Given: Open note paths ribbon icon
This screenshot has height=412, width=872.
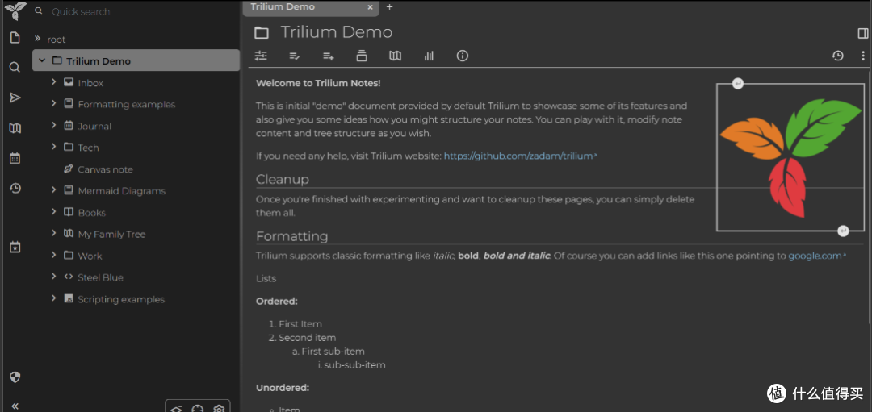Looking at the screenshot, I should pyautogui.click(x=362, y=56).
